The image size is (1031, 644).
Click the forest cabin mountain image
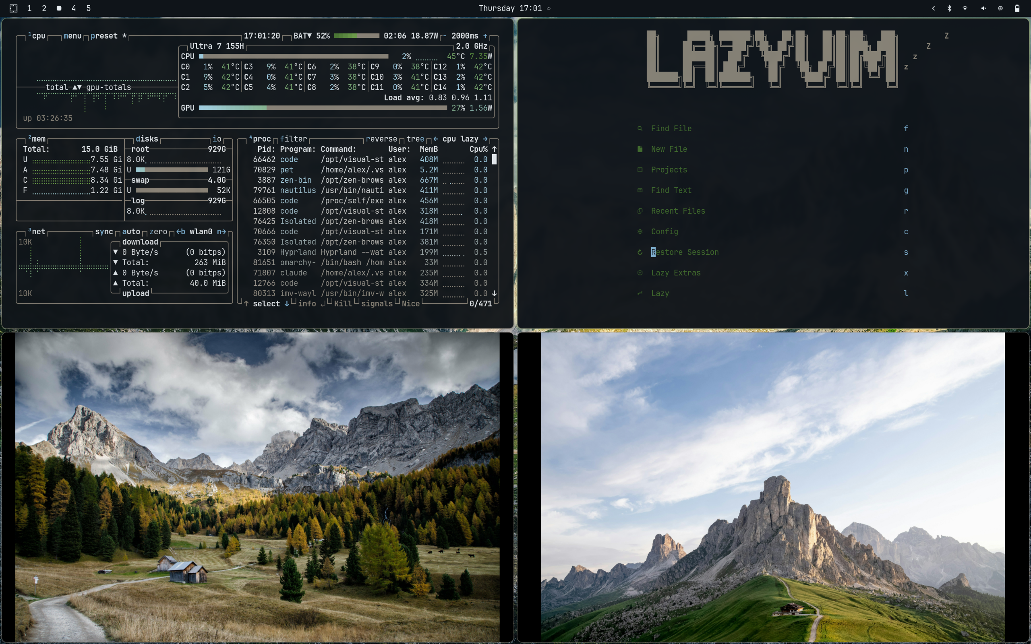tap(257, 487)
